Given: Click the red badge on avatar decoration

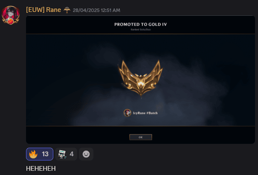Looking at the screenshot, I should (x=11, y=22).
